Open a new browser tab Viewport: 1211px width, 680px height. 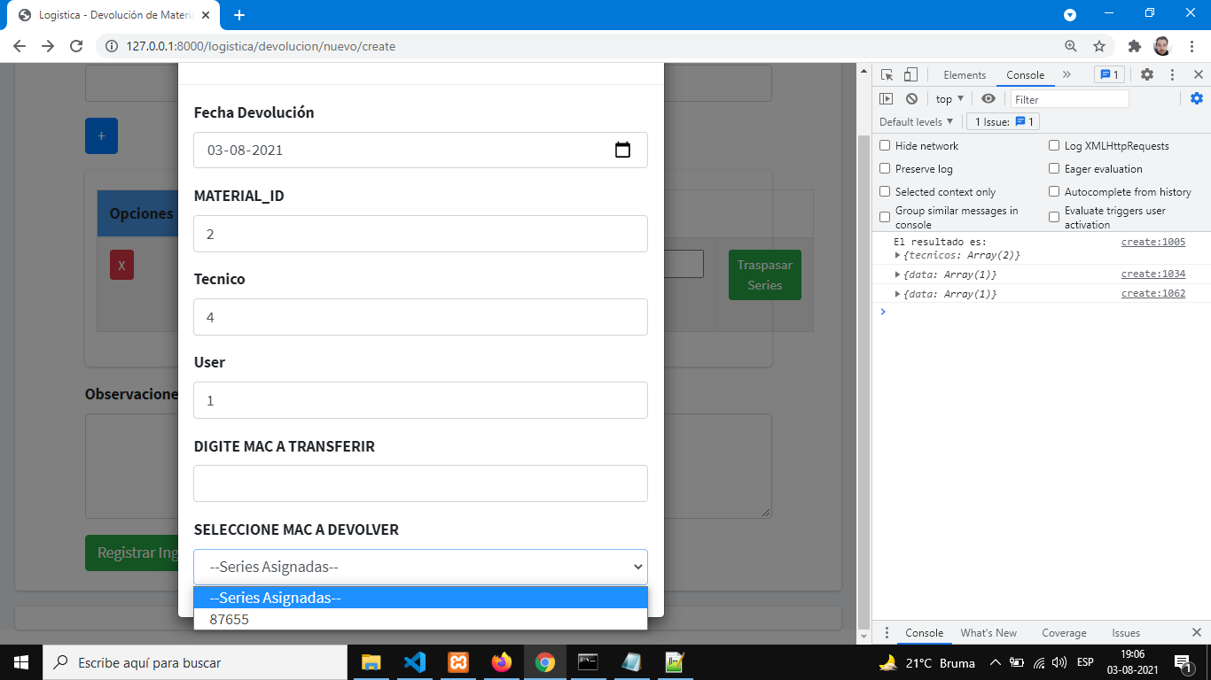[239, 15]
